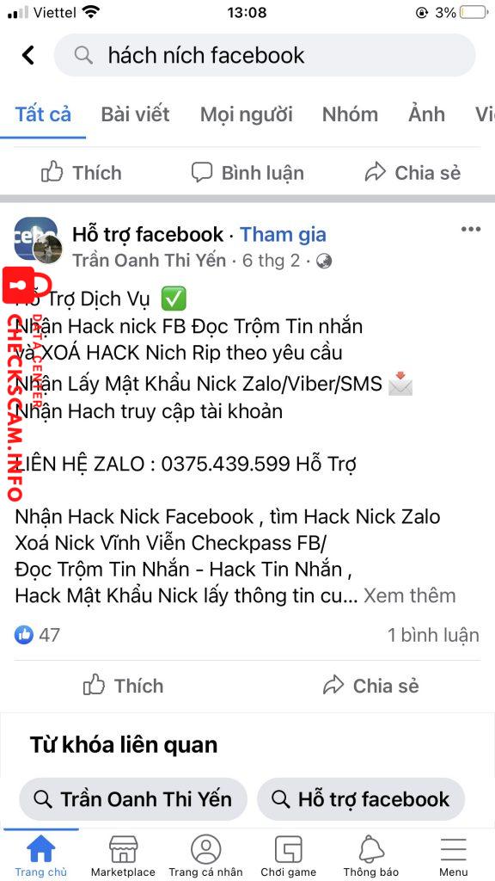
Task: Tap the search magnifier icon
Action: [x=83, y=55]
